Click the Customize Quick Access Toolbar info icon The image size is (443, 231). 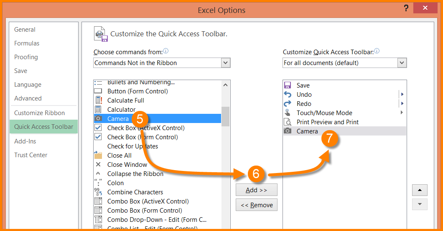tap(377, 51)
